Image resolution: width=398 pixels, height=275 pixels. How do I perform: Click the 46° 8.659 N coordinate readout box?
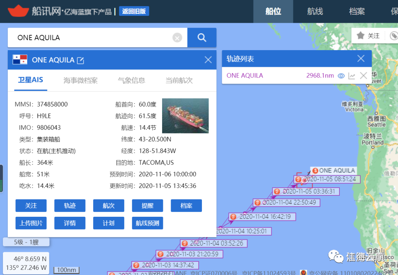coord(26,263)
